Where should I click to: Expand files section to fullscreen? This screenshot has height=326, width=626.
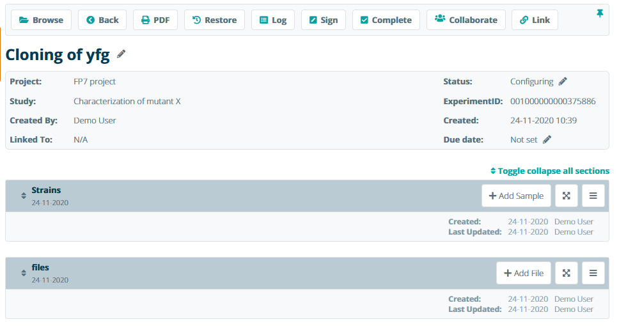click(x=566, y=273)
